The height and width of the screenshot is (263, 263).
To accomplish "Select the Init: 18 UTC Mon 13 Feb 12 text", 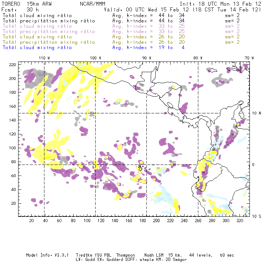I will (x=220, y=4).
